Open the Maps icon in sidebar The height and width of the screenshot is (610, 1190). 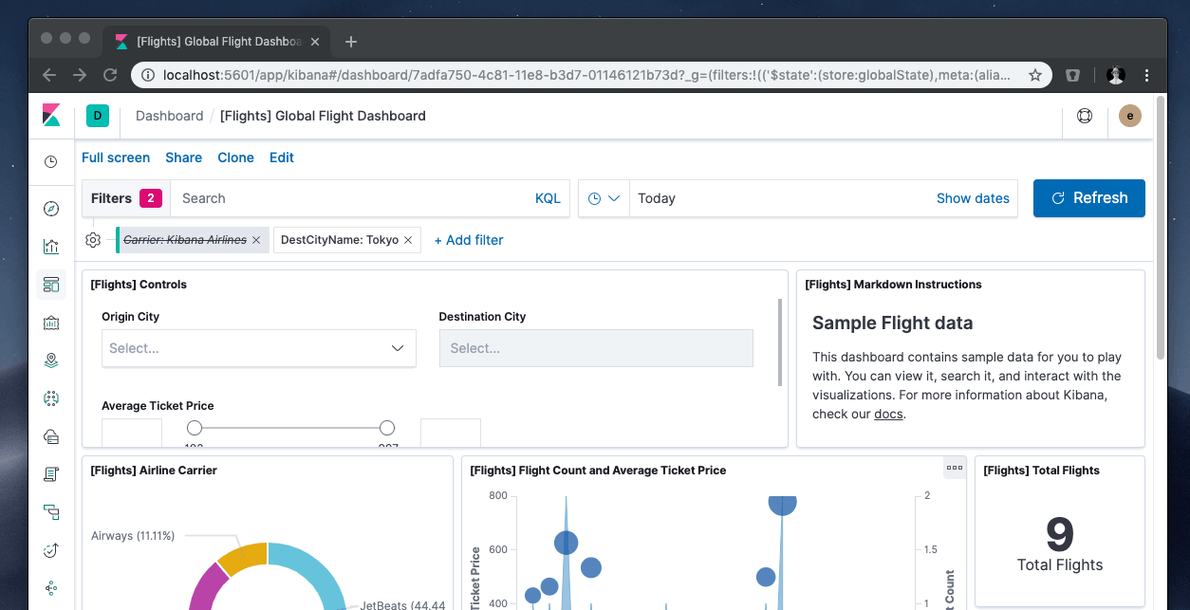tap(51, 360)
